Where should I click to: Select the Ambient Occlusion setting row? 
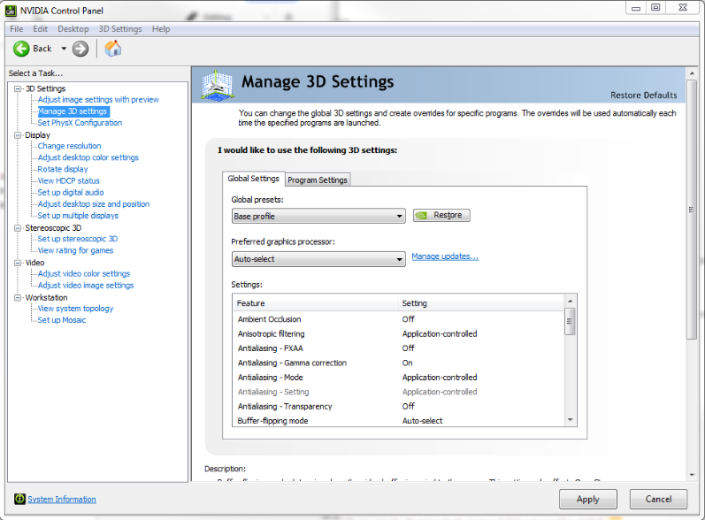[x=398, y=319]
